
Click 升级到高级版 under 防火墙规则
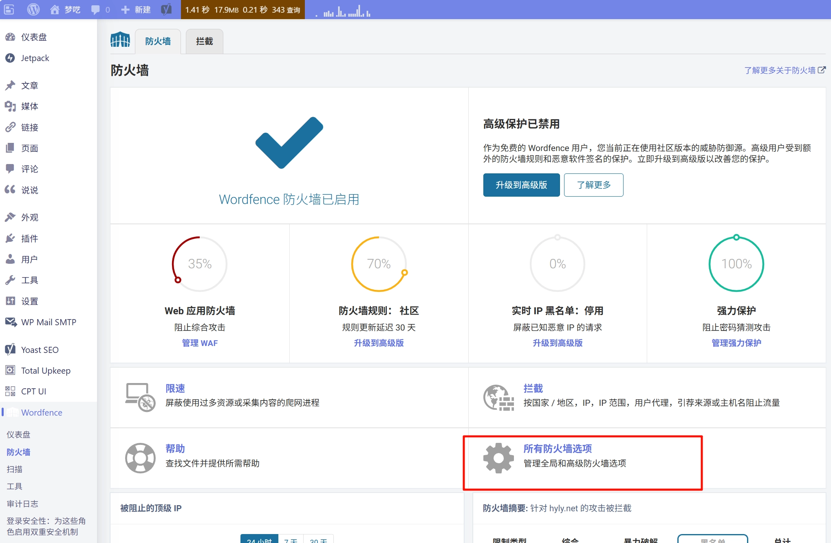[379, 343]
